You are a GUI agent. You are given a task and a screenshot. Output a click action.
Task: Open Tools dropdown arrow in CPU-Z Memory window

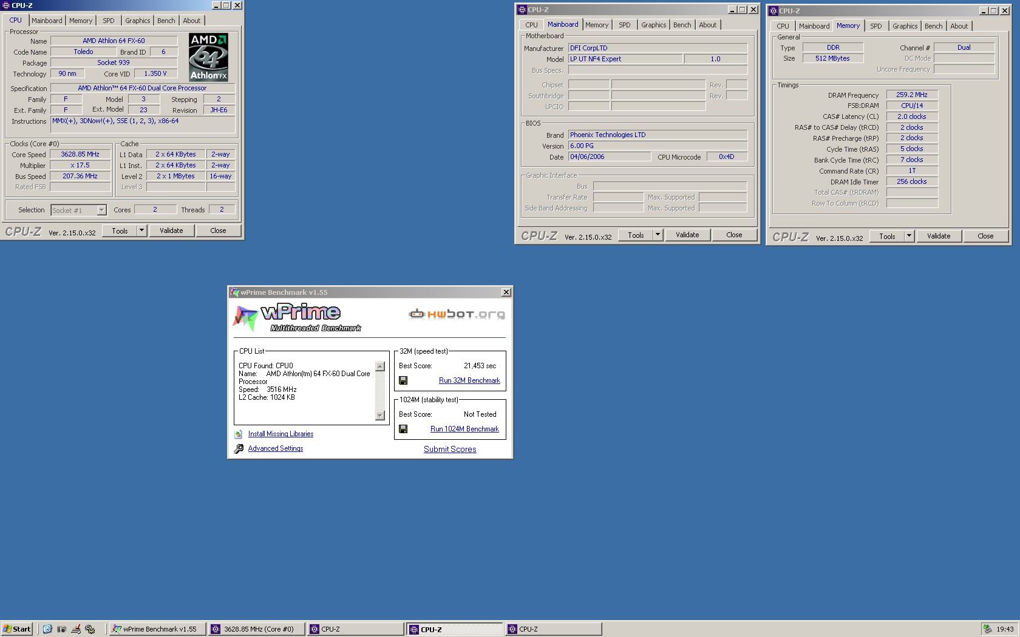(x=909, y=236)
